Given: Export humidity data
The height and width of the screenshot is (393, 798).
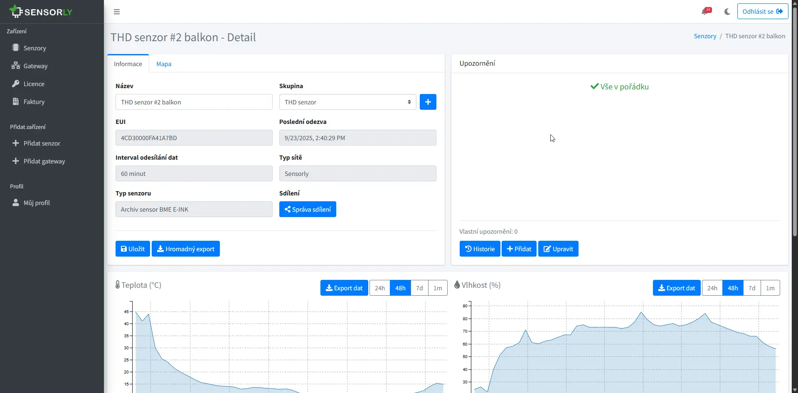Looking at the screenshot, I should point(677,288).
